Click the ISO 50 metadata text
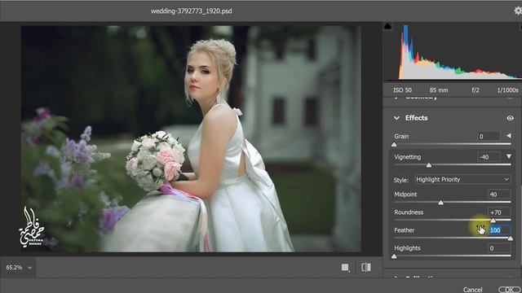This screenshot has height=293, width=522. pos(402,90)
